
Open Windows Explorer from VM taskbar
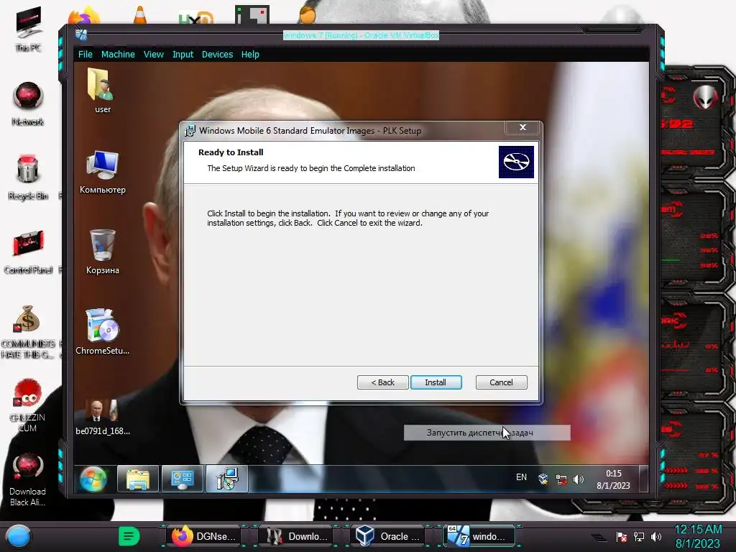(138, 479)
